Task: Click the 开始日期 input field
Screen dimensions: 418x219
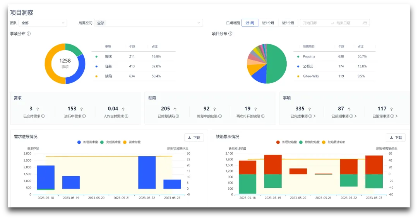Action: (315, 23)
